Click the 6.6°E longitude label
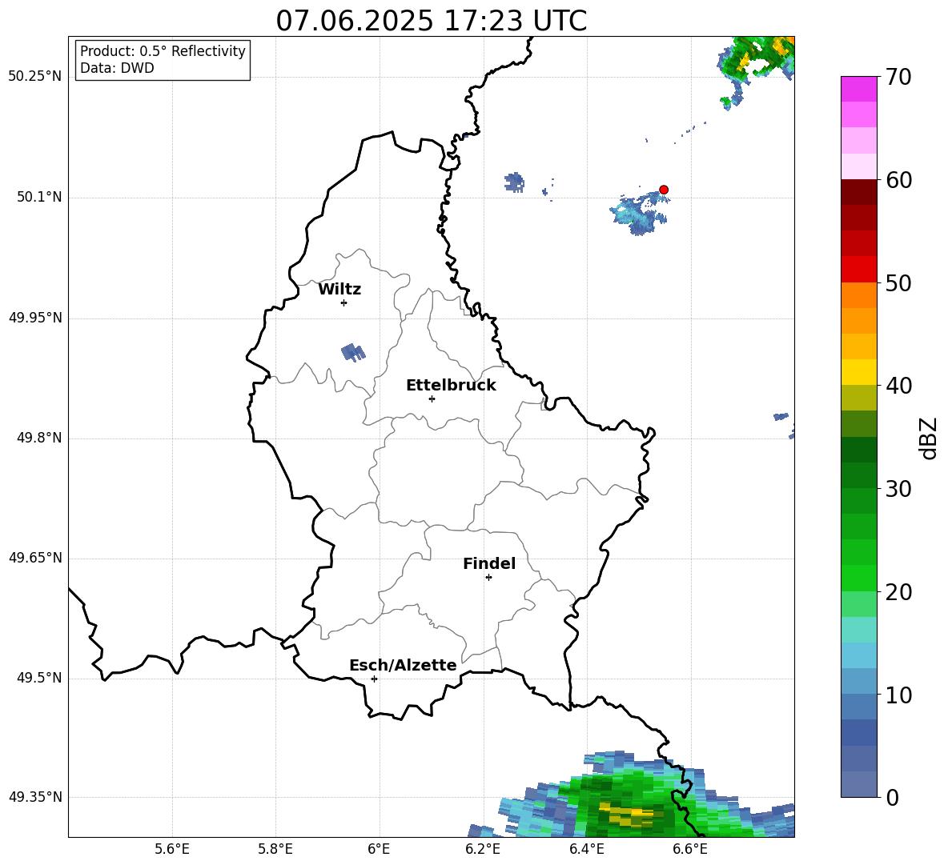Viewport: 948px width, 865px height. coord(690,849)
